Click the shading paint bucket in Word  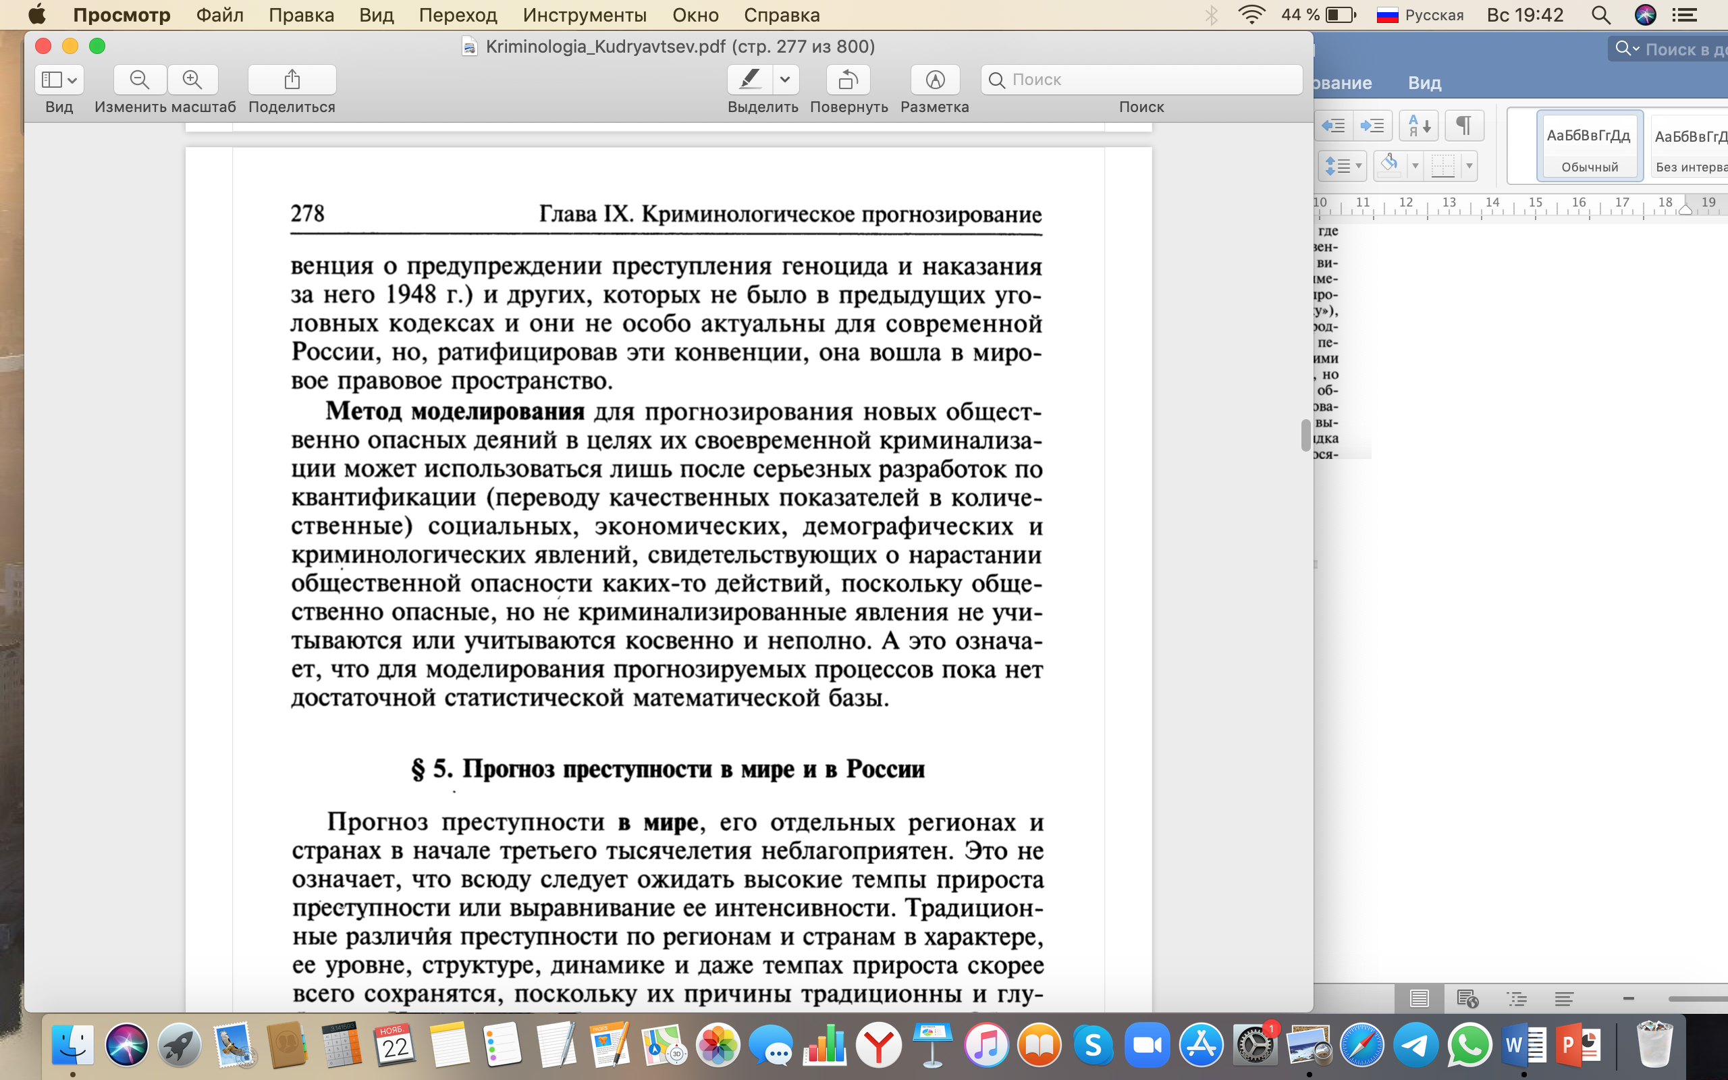tap(1389, 166)
